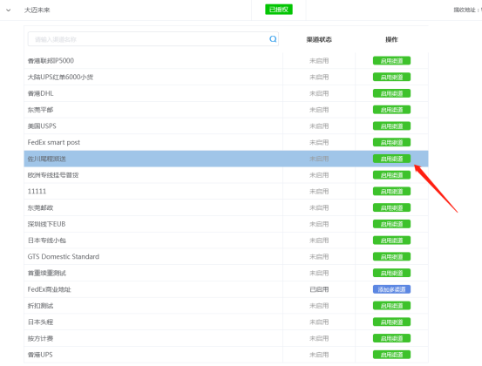This screenshot has height=366, width=482.
Task: Enable channel for 香港联邦IP5000
Action: 391,61
